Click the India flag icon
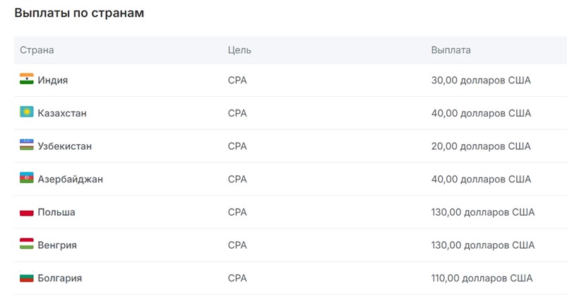 (26, 79)
